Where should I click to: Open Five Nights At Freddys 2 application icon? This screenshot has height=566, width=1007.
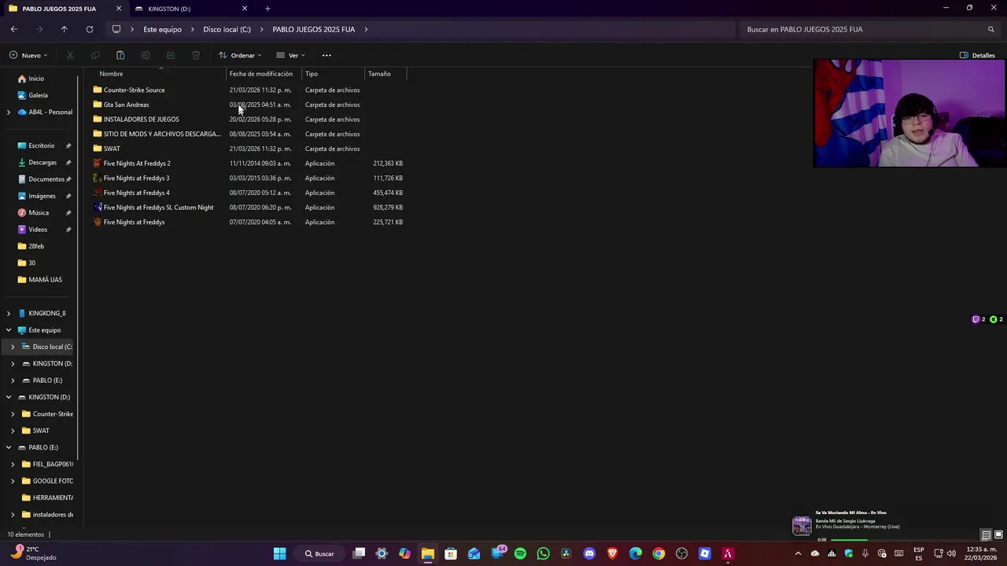pos(98,164)
